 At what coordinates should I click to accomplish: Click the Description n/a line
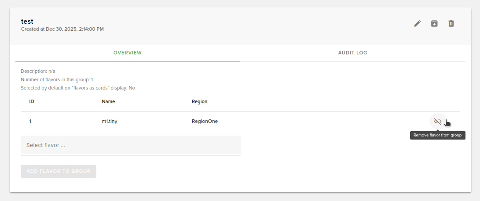[x=38, y=71]
